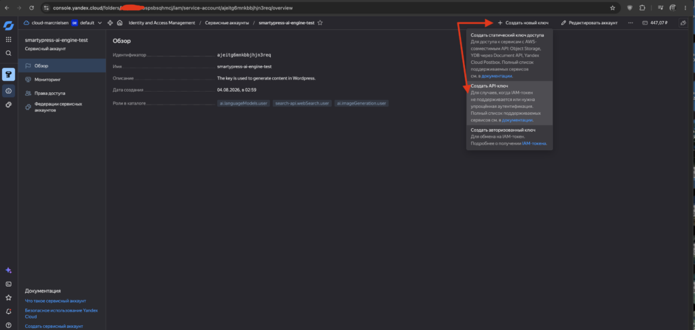Go to Identity and Access Management breadcrumb
The width and height of the screenshot is (695, 330).
[162, 22]
